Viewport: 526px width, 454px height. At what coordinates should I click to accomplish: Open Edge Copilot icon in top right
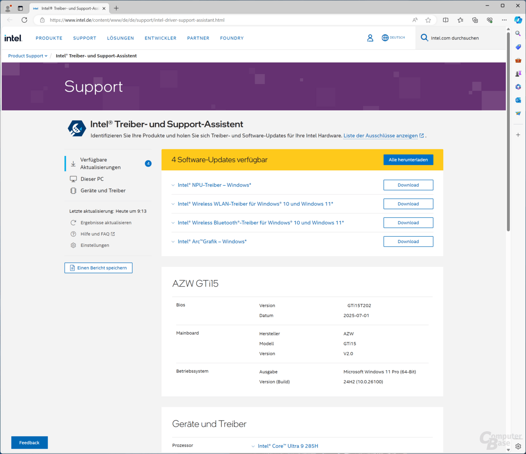pos(518,20)
